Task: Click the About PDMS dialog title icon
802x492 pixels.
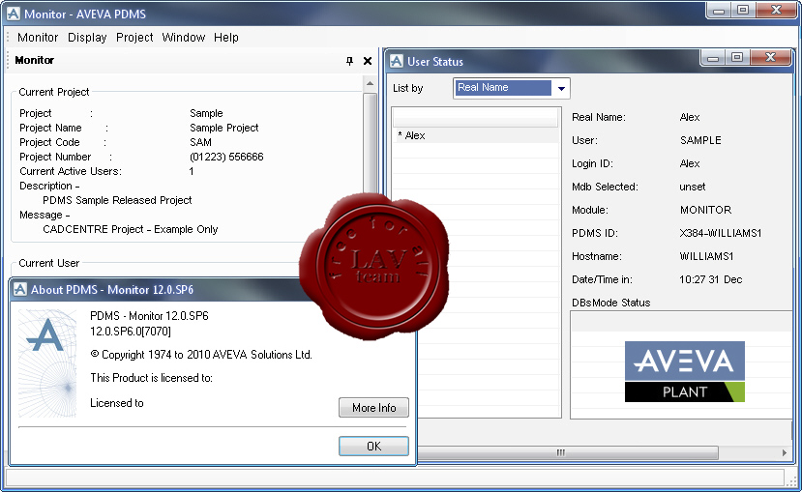Action: click(x=19, y=290)
